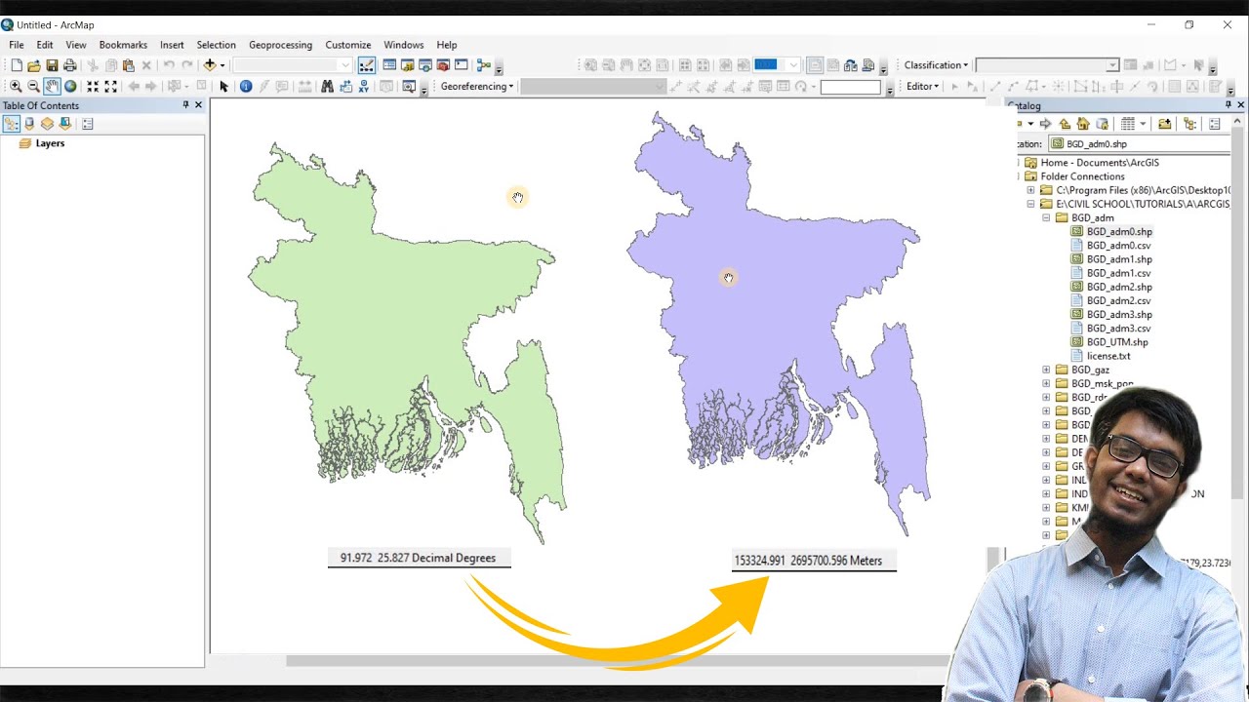Click the Add Data button
This screenshot has width=1249, height=702.
[x=209, y=65]
